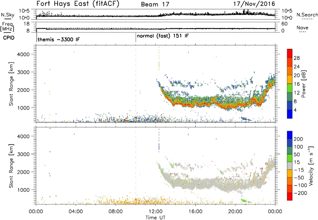Click the '4' tick on the power scale

(295, 110)
